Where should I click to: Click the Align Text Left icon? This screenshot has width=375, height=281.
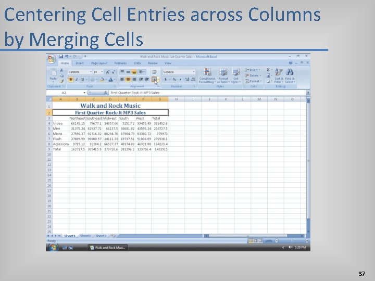[x=122, y=79]
